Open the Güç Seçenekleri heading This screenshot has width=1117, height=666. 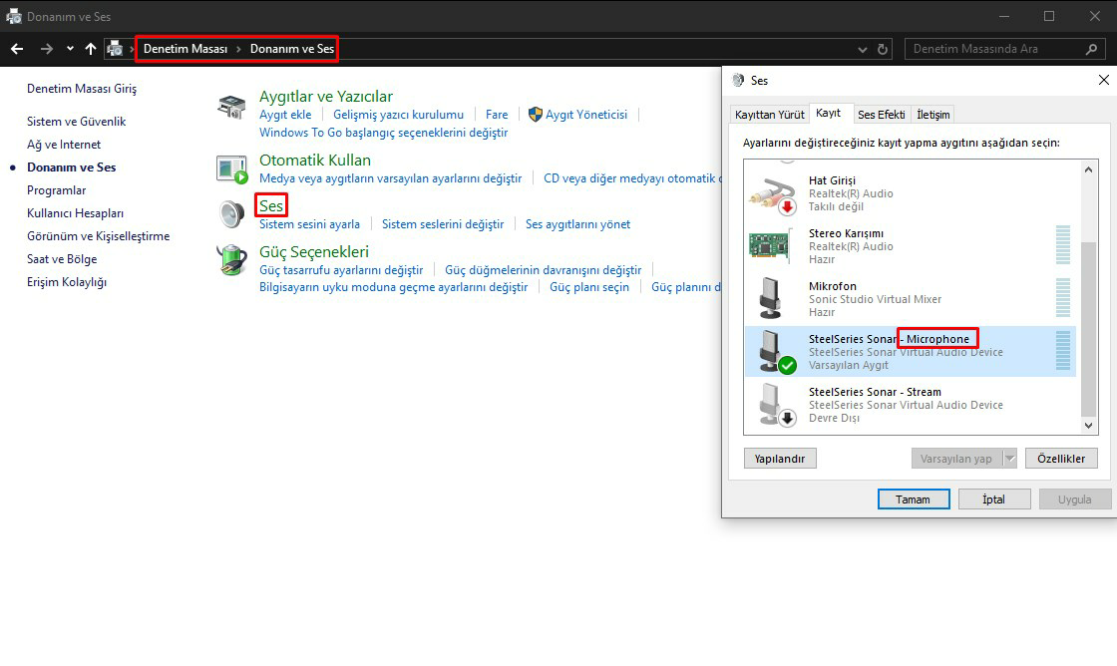point(314,251)
